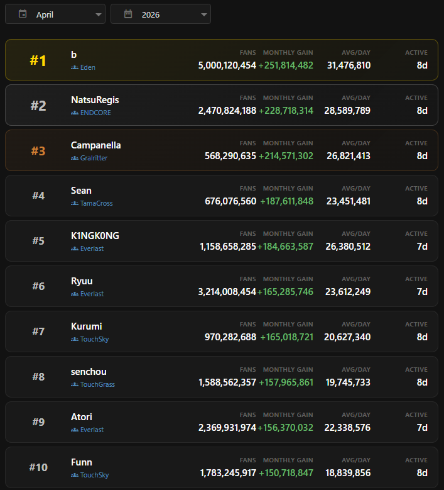The width and height of the screenshot is (444, 490).
Task: Click the #10 rank number
Action: (38, 467)
